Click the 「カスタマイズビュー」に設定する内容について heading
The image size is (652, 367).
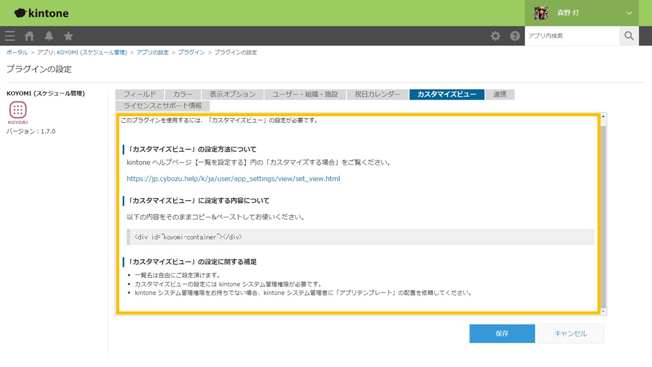tap(198, 200)
